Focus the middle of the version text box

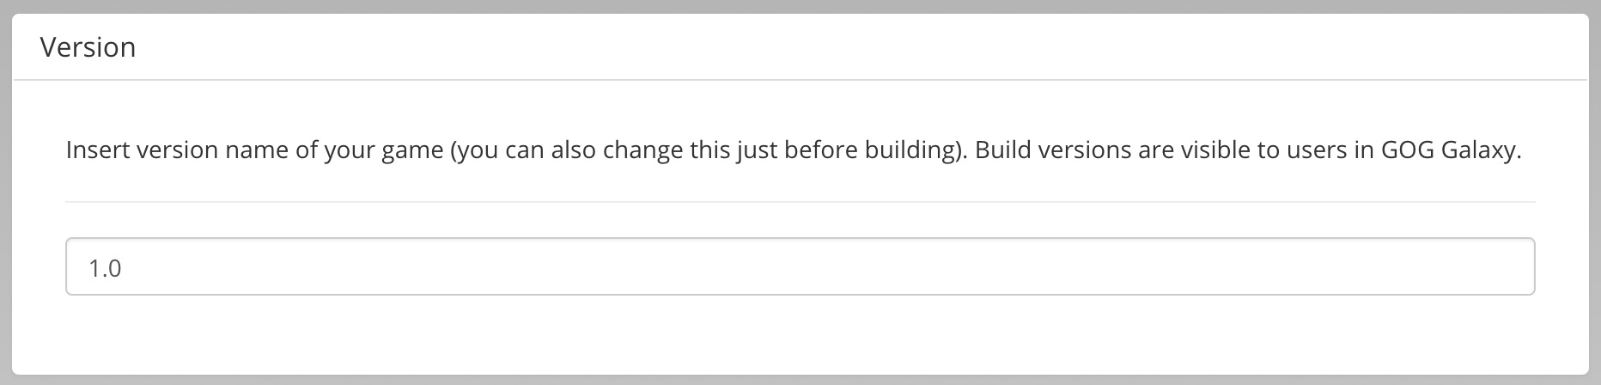(800, 266)
